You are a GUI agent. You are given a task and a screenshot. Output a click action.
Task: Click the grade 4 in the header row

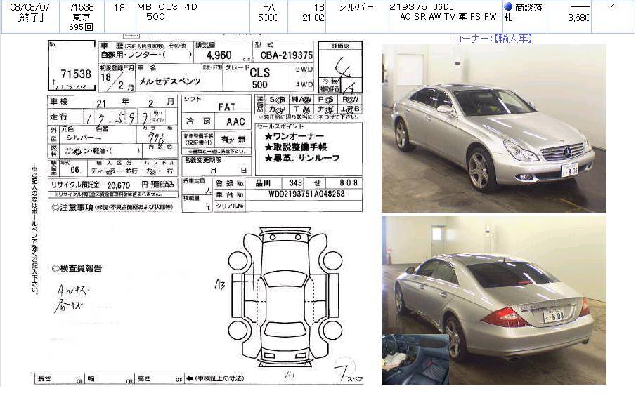pos(613,7)
